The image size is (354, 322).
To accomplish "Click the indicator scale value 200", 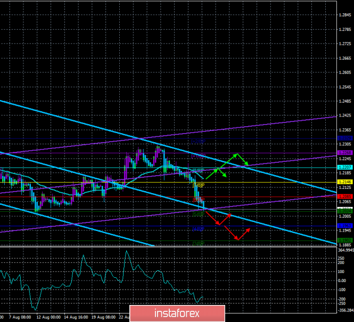I will 341,262.
